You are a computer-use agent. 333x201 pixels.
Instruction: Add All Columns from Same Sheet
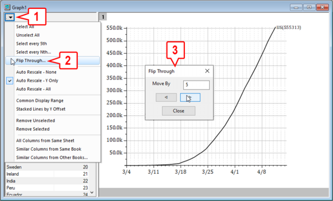46,141
